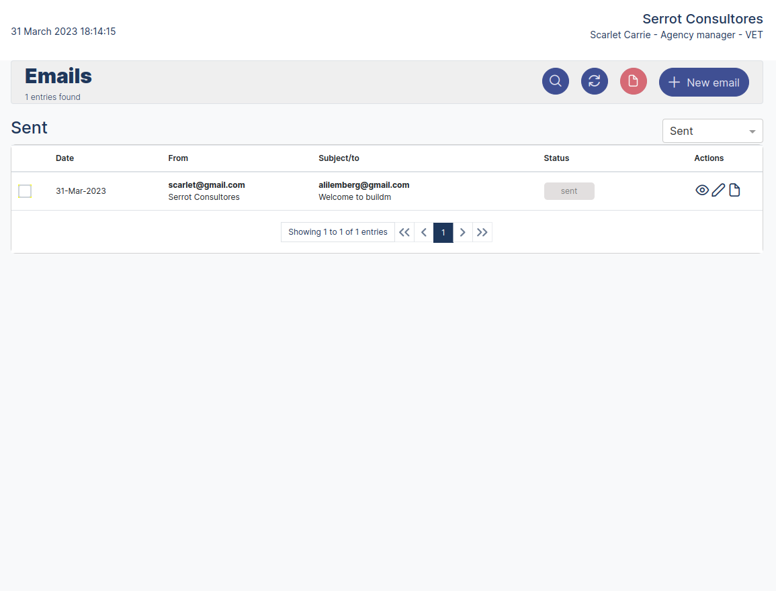This screenshot has height=591, width=776.
Task: Select the checkbox for the 31-Mar-2023 email
Action: tap(25, 191)
